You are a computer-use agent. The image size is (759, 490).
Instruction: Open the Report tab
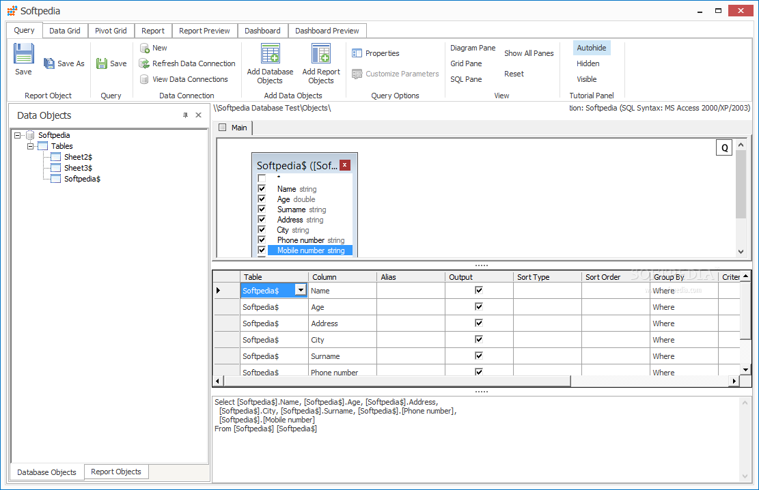(153, 31)
